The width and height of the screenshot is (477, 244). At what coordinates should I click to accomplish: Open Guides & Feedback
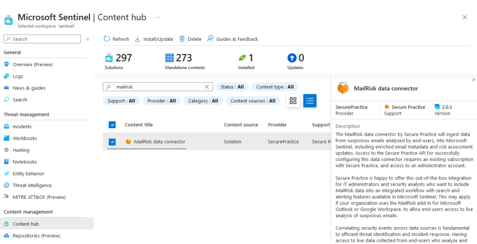(x=233, y=39)
